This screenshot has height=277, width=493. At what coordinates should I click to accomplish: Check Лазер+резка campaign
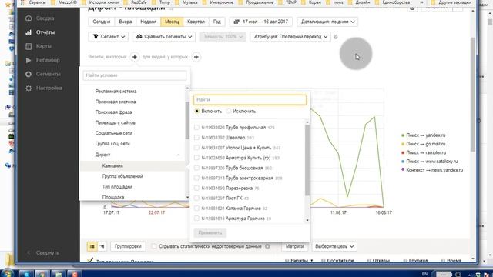coord(196,188)
